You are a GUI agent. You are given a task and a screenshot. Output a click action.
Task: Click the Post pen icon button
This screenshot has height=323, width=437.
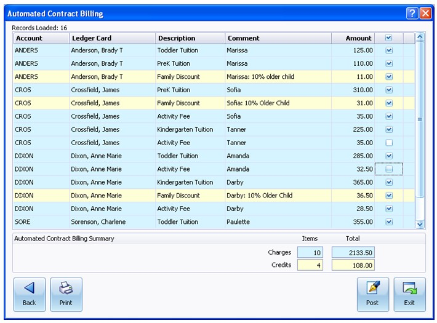(372, 294)
